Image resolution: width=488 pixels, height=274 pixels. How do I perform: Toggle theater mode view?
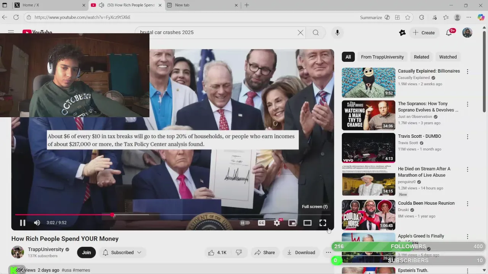[307, 223]
